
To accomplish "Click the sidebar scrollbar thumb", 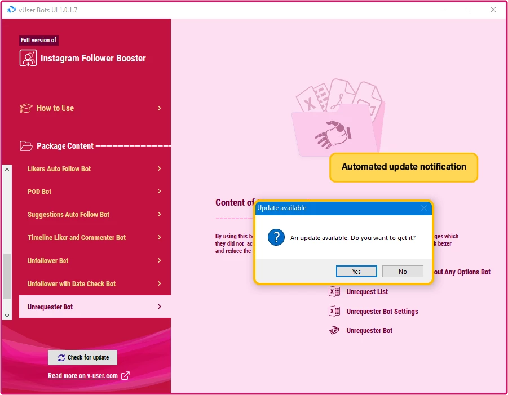I will tap(7, 276).
